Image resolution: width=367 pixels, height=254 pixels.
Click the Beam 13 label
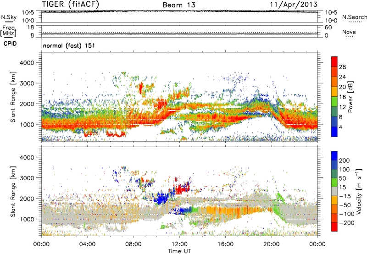(179, 5)
